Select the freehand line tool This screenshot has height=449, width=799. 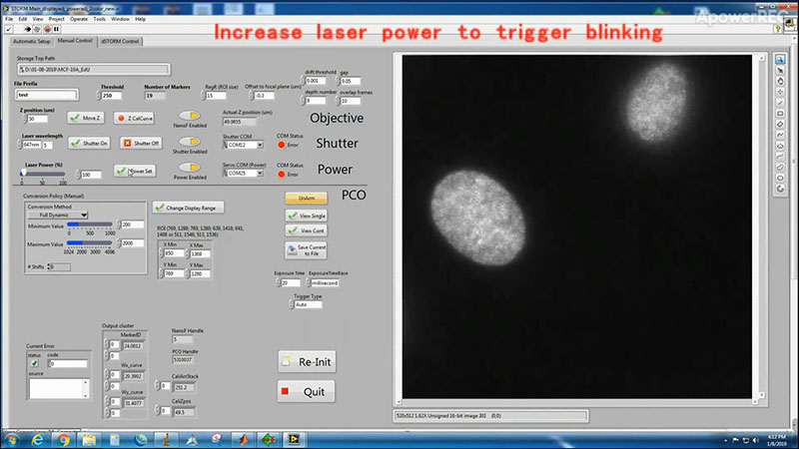coord(780,157)
